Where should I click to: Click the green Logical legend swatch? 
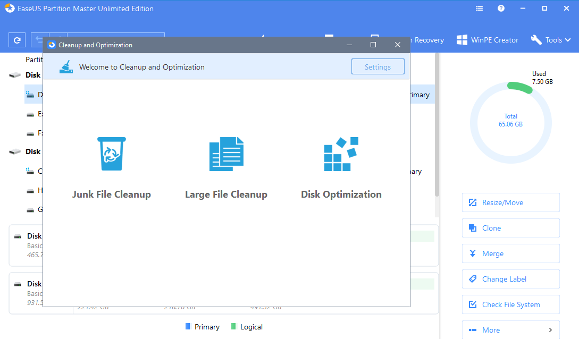(x=234, y=327)
